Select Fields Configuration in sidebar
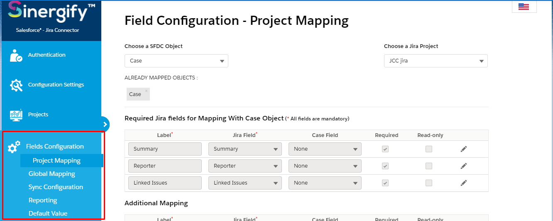The image size is (553, 221). click(55, 147)
